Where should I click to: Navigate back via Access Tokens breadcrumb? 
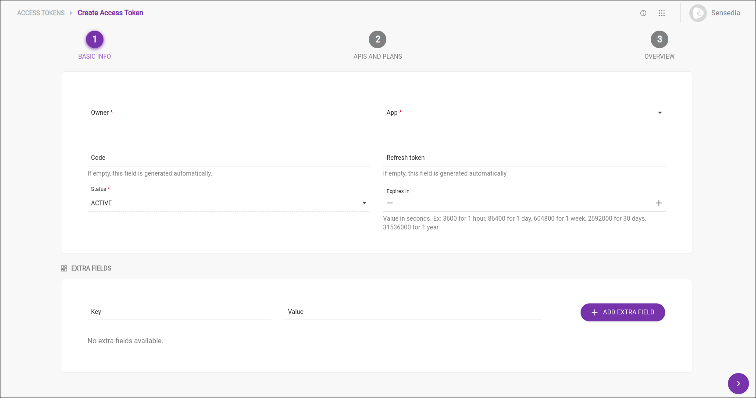pyautogui.click(x=40, y=13)
